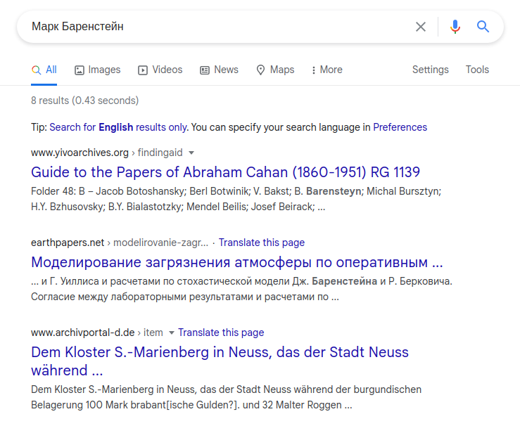Open Dem Kloster S.-Marienberg in Neuss result
The image size is (520, 426).
click(220, 361)
